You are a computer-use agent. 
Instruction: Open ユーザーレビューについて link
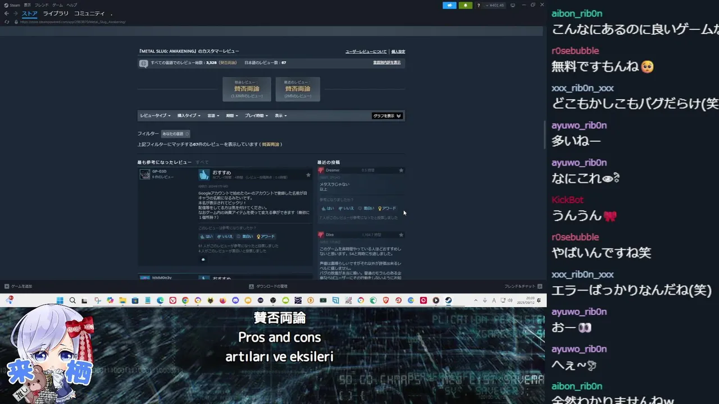[x=366, y=52]
